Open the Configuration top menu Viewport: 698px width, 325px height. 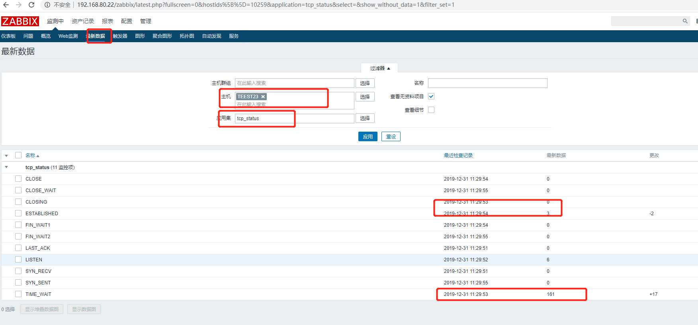click(127, 21)
